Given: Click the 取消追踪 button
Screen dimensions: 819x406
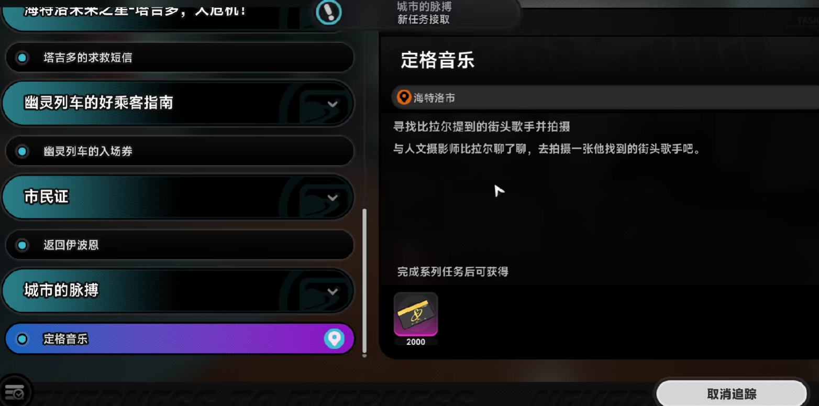Looking at the screenshot, I should pyautogui.click(x=732, y=394).
